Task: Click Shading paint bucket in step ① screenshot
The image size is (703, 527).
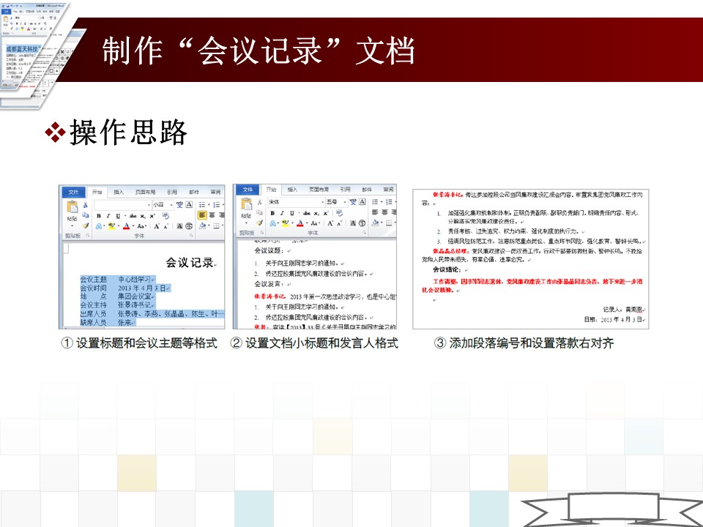Action: coord(203,226)
